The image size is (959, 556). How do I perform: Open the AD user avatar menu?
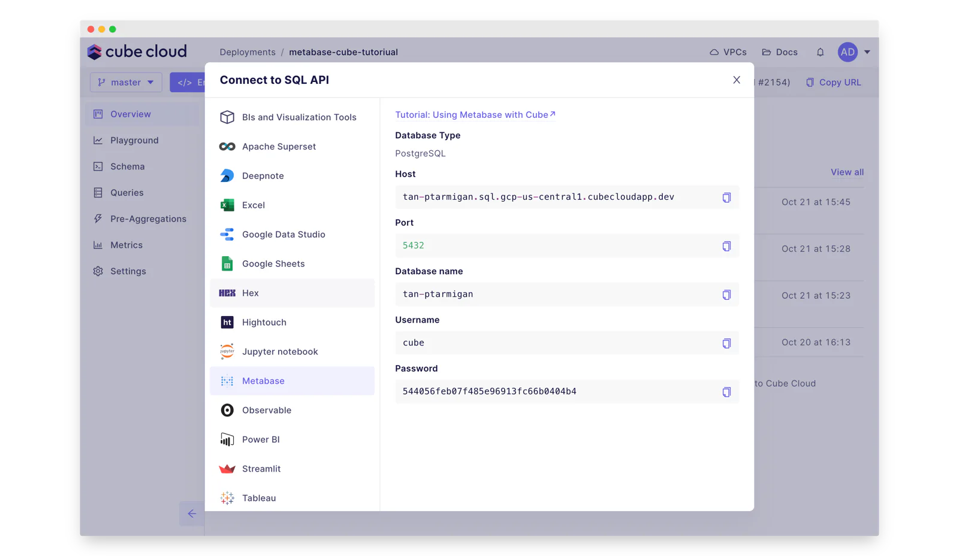[x=848, y=52]
